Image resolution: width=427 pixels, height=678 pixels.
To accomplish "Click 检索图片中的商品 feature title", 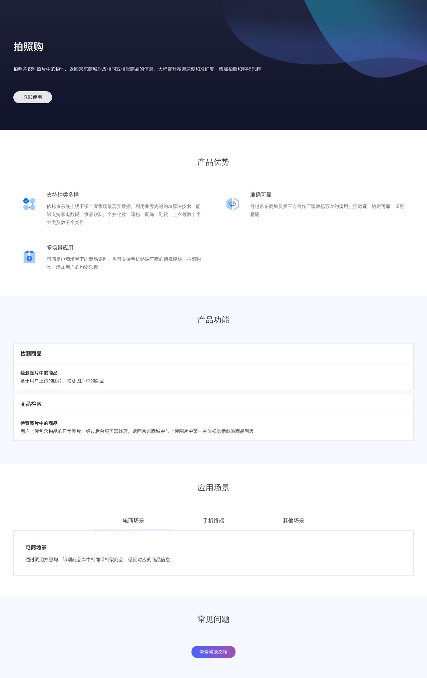I will (39, 423).
